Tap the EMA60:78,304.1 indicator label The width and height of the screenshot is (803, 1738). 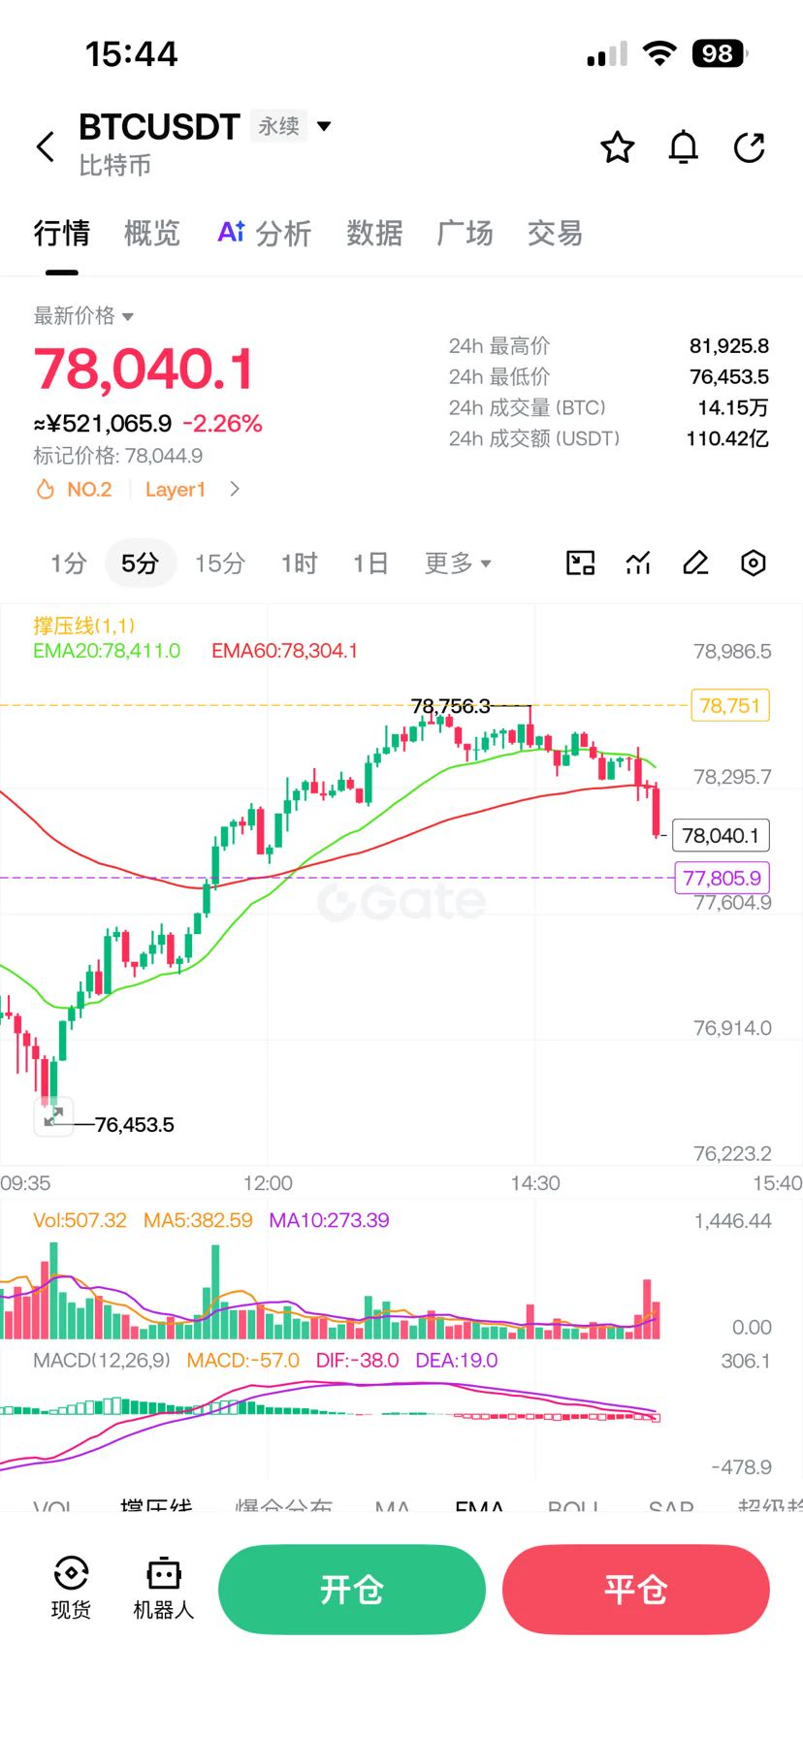(285, 651)
